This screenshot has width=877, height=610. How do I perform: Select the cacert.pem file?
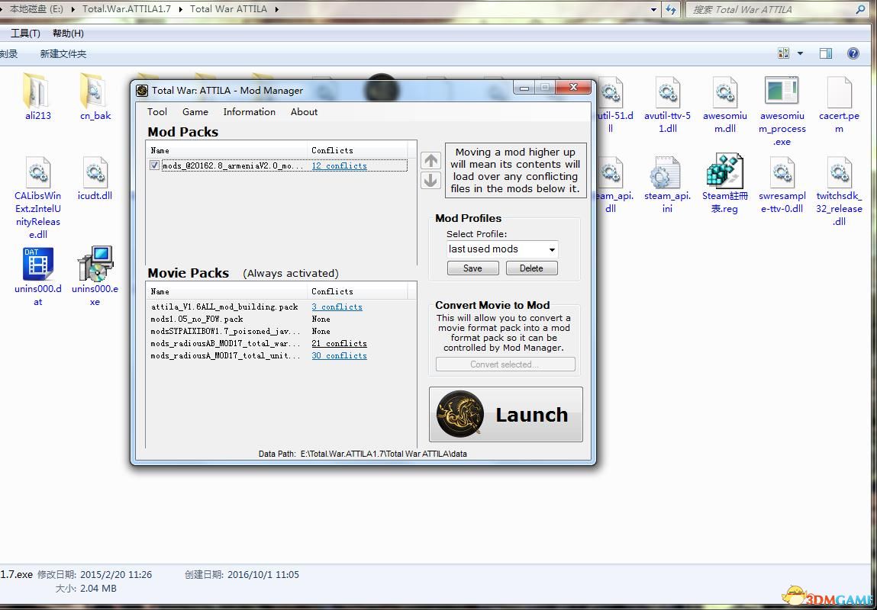tap(839, 104)
